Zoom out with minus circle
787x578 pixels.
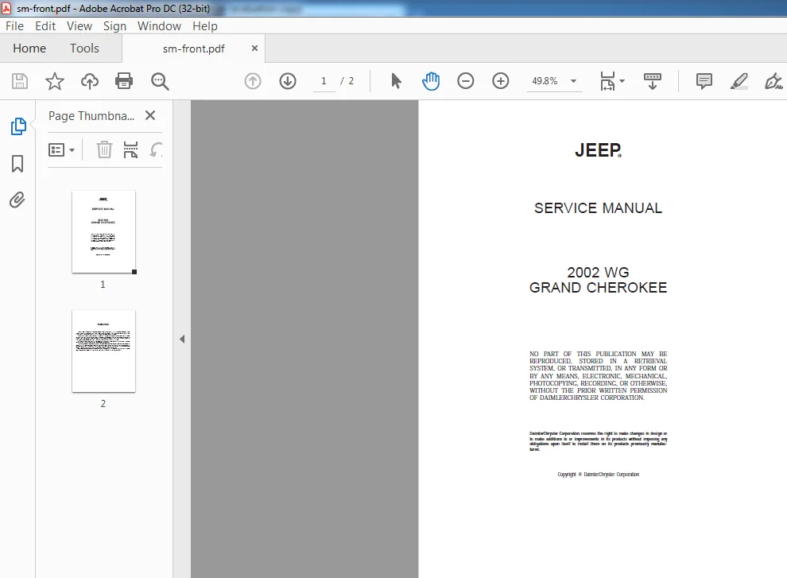(x=466, y=81)
